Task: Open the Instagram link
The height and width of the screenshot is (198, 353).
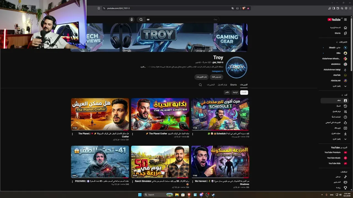Action: pos(218,71)
